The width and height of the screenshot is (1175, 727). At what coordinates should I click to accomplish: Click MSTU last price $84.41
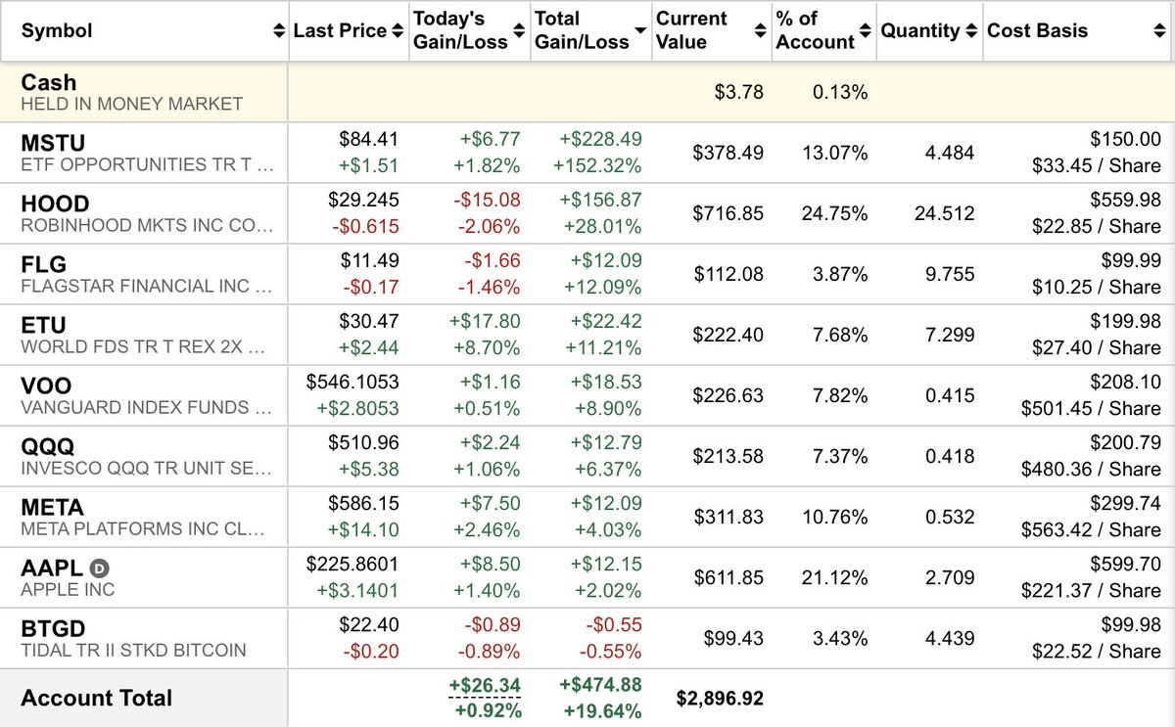368,140
